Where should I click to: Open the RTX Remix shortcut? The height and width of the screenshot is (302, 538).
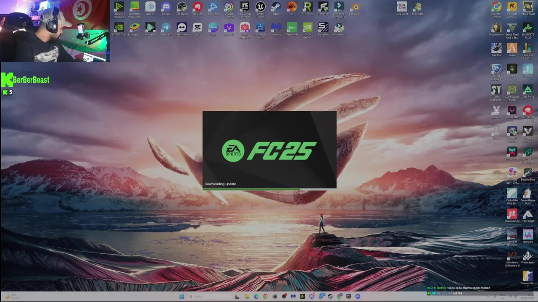[x=307, y=9]
